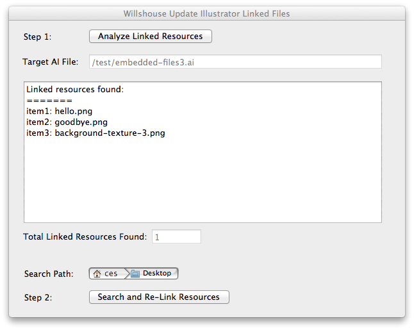Click Search and Re-Link Resources button
The height and width of the screenshot is (330, 414).
159,297
